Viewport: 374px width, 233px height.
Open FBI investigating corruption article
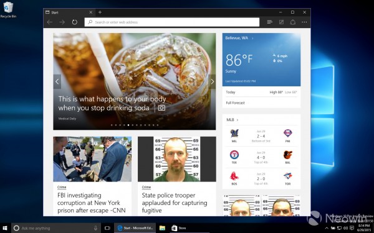click(x=92, y=203)
